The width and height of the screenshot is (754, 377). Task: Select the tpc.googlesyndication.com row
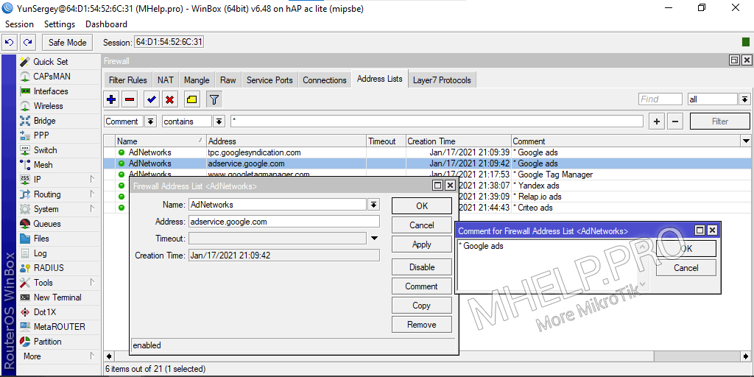click(254, 152)
